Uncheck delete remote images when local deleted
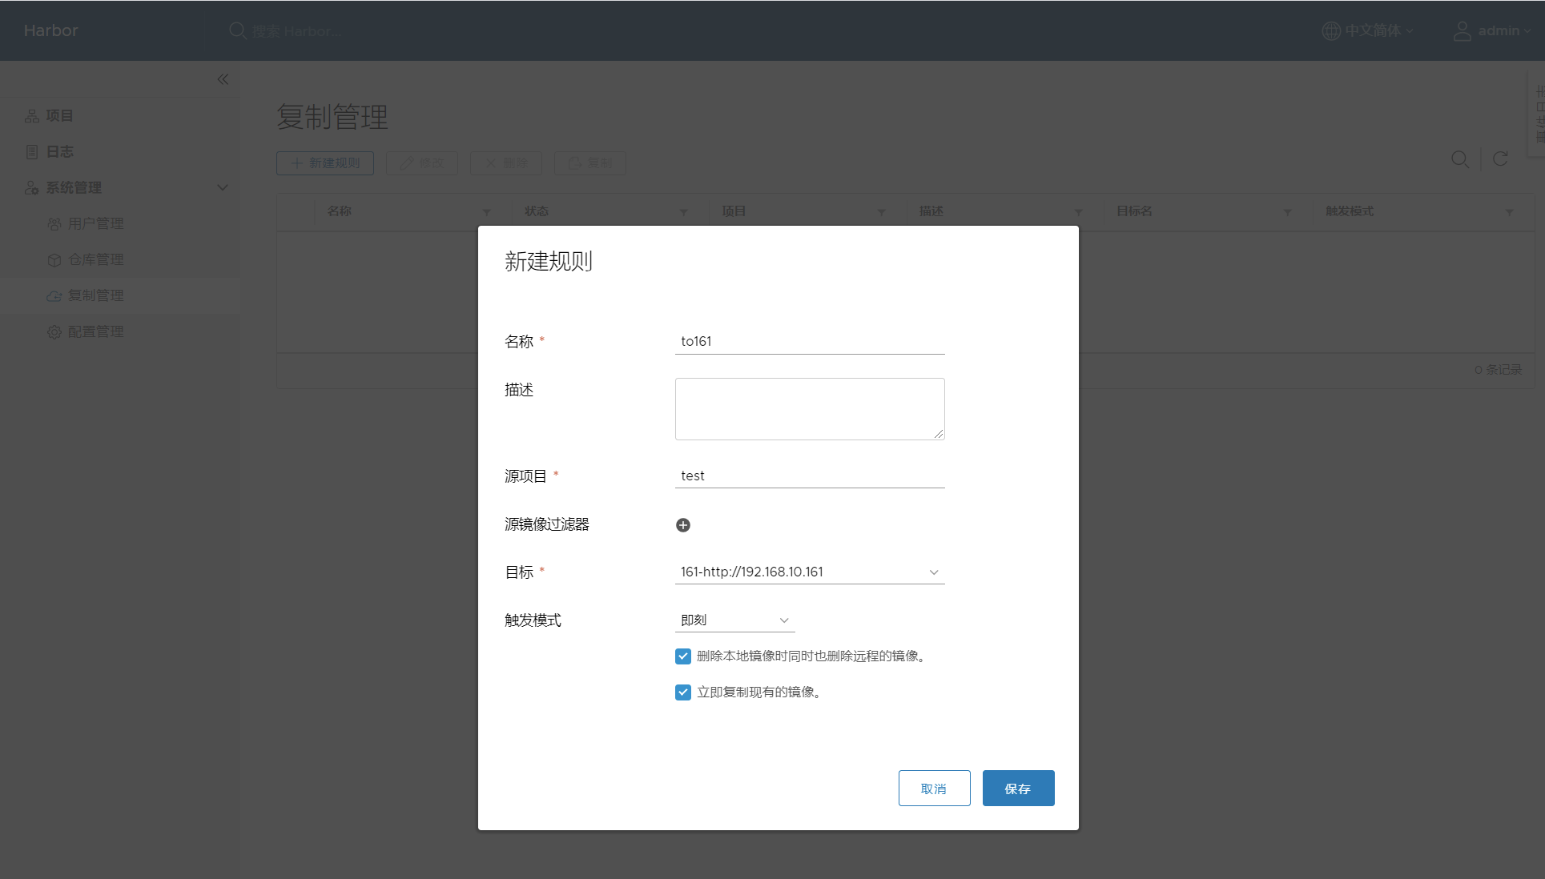Image resolution: width=1545 pixels, height=879 pixels. pos(682,656)
